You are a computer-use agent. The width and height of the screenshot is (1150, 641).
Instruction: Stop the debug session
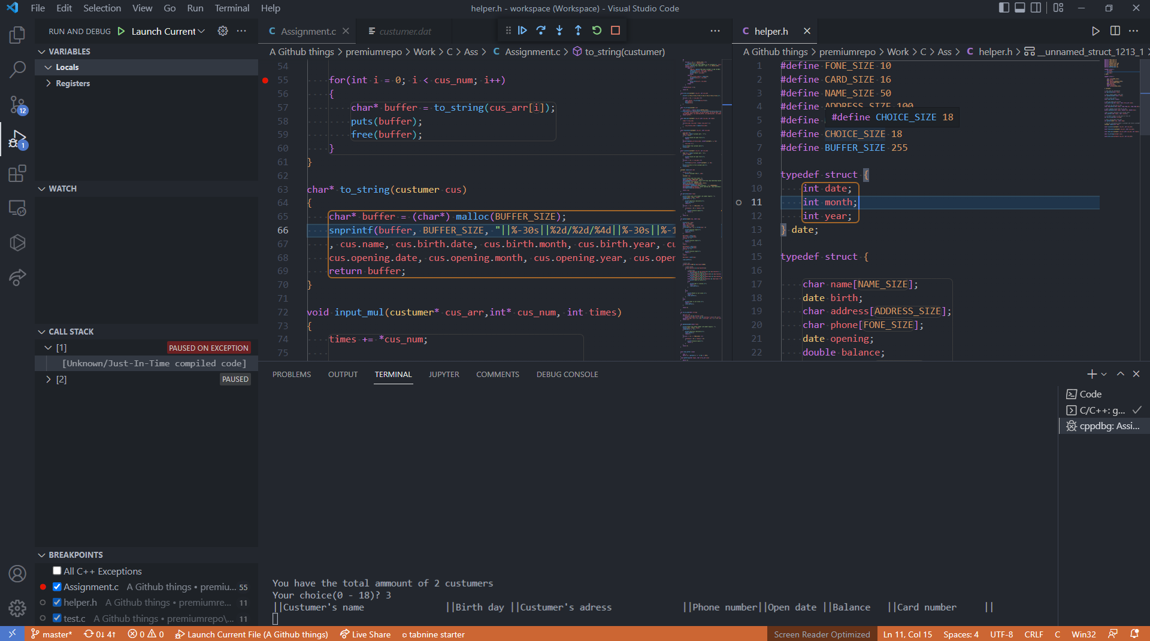[x=615, y=31]
